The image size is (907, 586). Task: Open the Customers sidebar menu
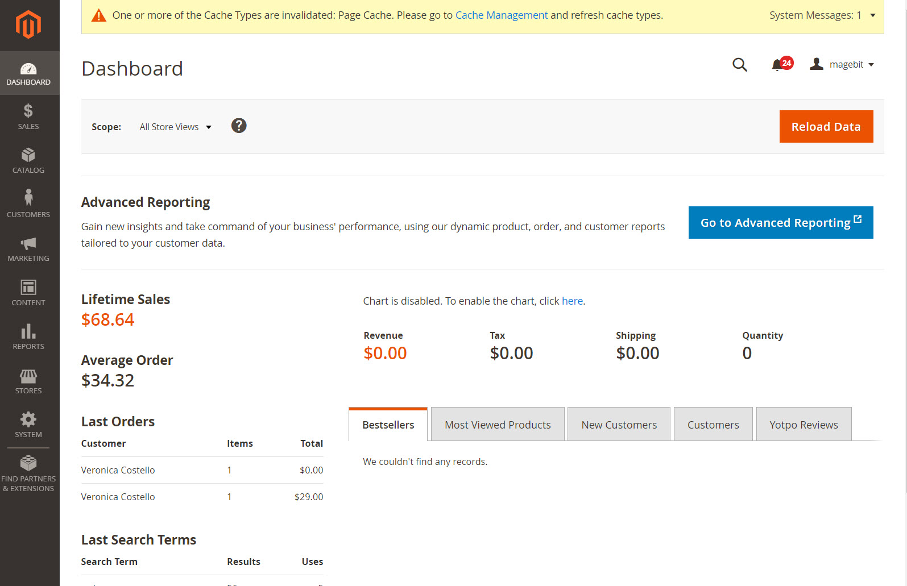coord(28,205)
